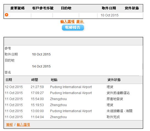
Task: Click Pudong International Airport in 21:27:59 row
Action: pos(71,87)
